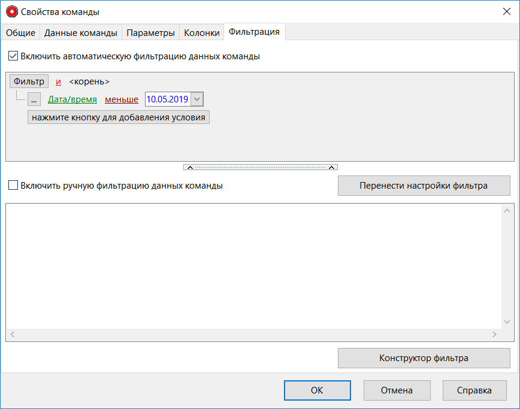Viewport: 520px width, 409px height.
Task: Disable automatic filtering of command data
Action: point(13,56)
